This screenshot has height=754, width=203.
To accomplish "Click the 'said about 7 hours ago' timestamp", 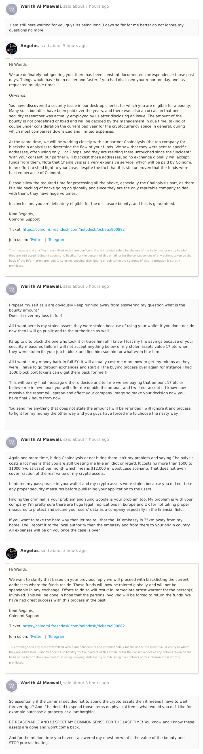I will (x=86, y=6).
